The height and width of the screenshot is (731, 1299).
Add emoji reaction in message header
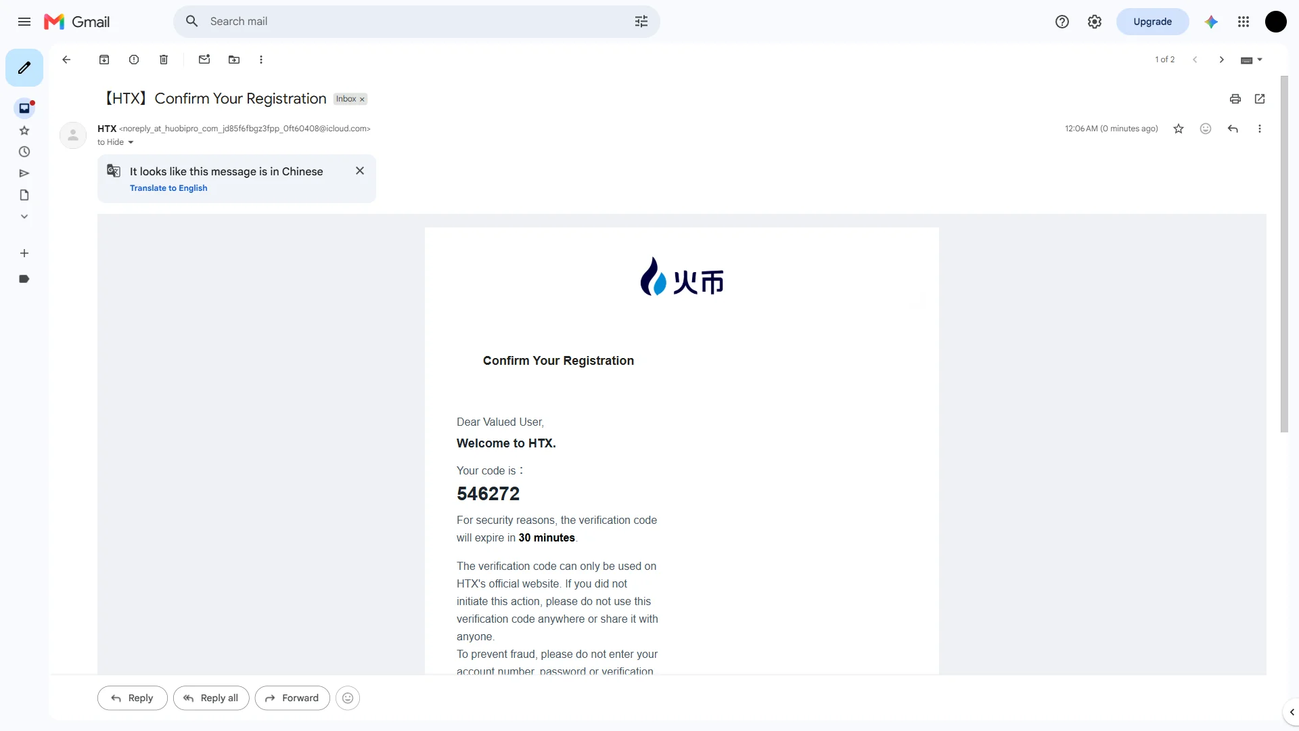pos(1206,129)
